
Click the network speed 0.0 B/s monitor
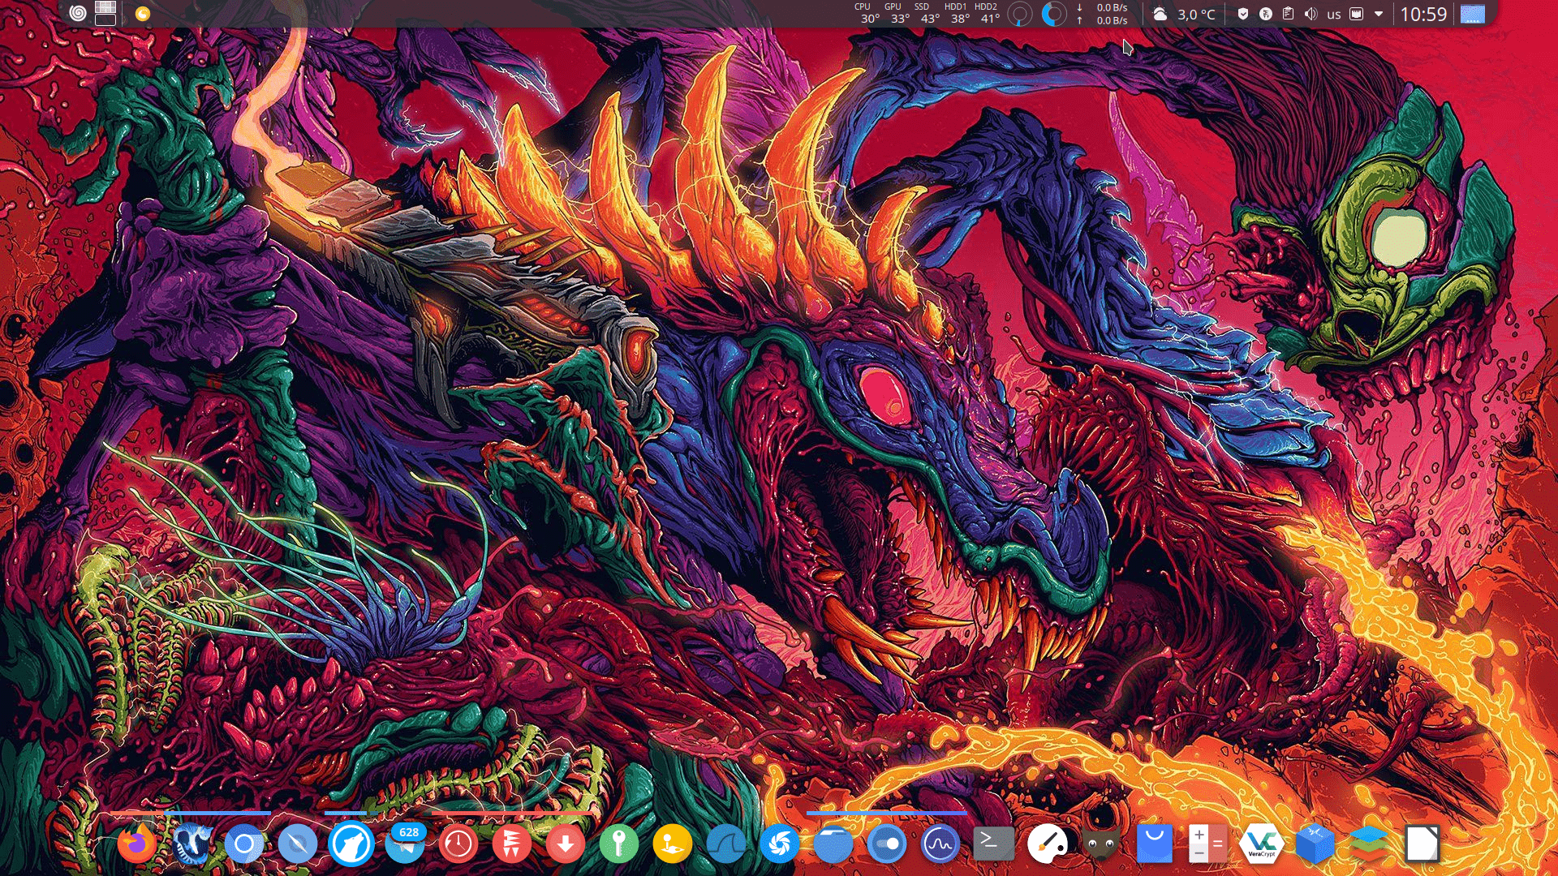point(1102,14)
